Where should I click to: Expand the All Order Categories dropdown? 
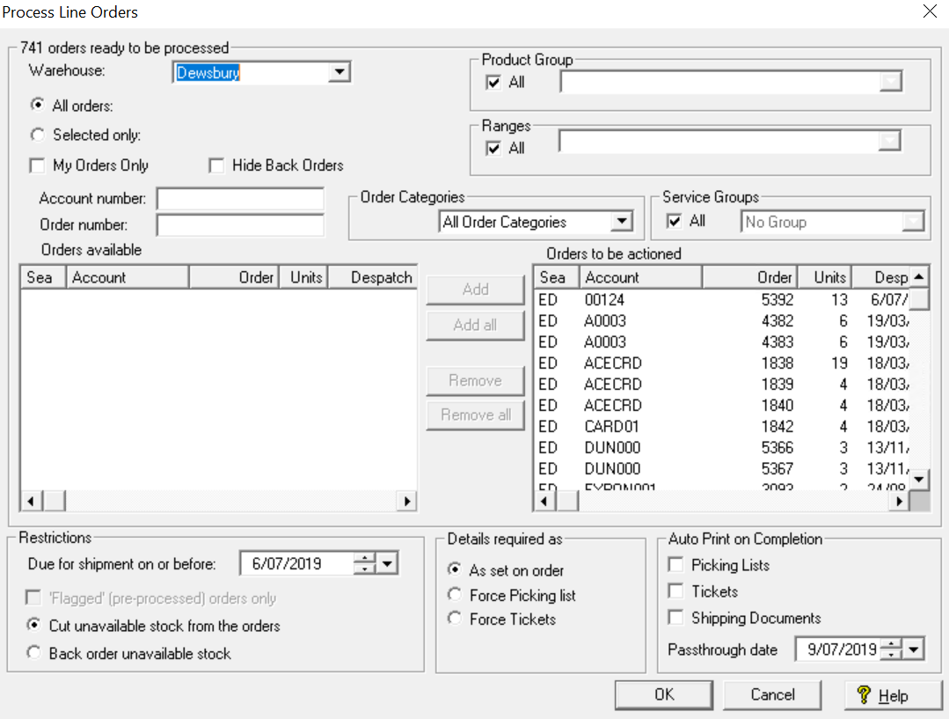622,222
